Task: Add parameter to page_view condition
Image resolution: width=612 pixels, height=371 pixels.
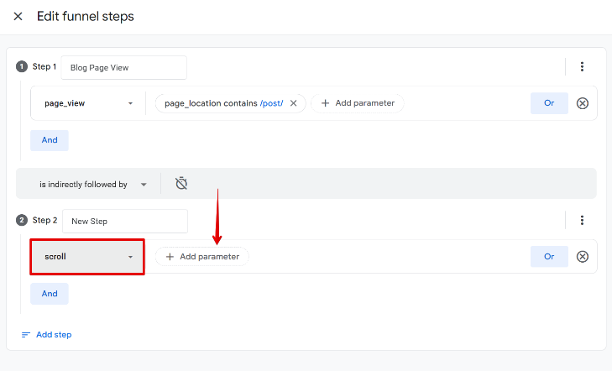Action: coord(358,103)
